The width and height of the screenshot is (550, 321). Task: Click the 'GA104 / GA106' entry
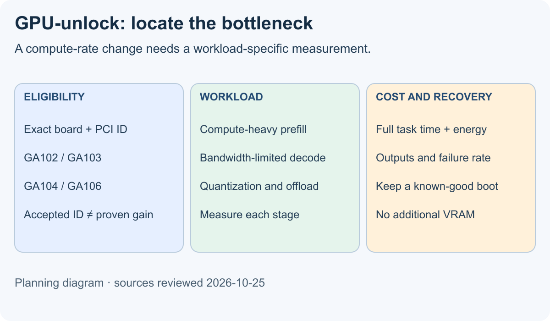coord(63,186)
